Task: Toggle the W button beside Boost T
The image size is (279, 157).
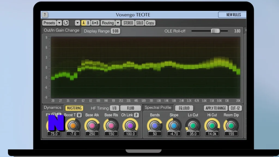Action: (79, 115)
